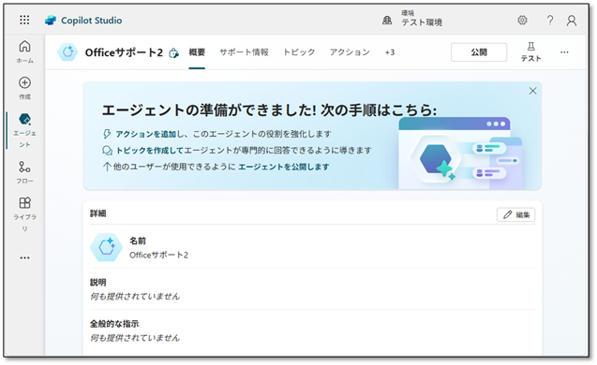Click the 公開 button
Screen dimensions: 597x365
[x=479, y=52]
